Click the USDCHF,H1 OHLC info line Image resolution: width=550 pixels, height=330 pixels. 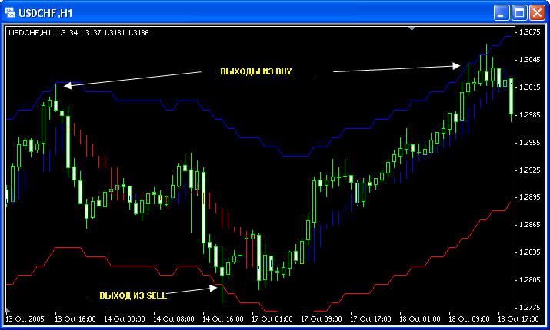(x=78, y=32)
